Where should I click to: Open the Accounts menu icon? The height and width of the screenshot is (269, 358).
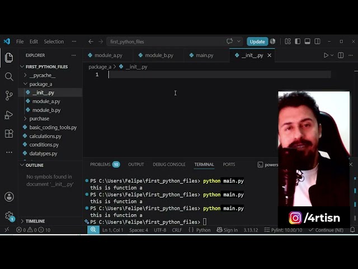[9, 197]
